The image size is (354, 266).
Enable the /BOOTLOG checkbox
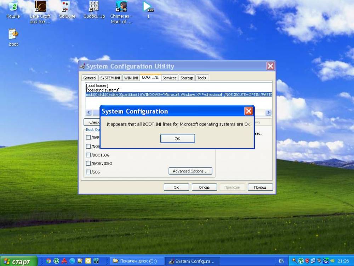click(x=88, y=155)
